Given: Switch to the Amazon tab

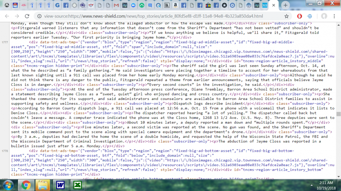Looking at the screenshot, I should (x=175, y=5).
